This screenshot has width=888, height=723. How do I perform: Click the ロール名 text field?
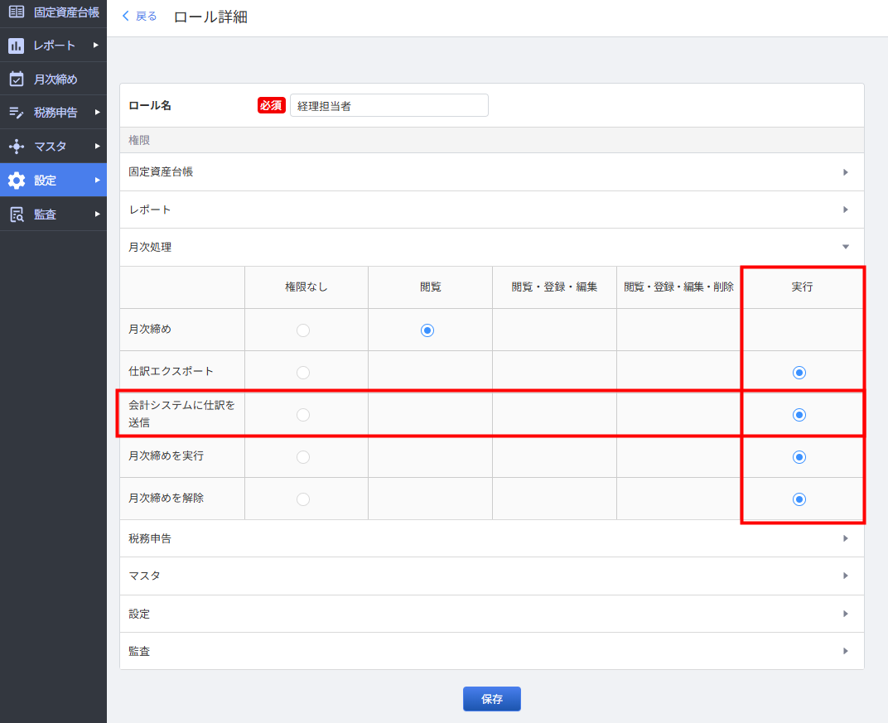point(388,105)
